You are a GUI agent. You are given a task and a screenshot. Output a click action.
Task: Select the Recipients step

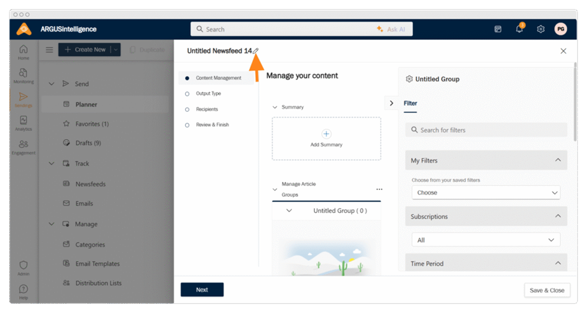207,109
